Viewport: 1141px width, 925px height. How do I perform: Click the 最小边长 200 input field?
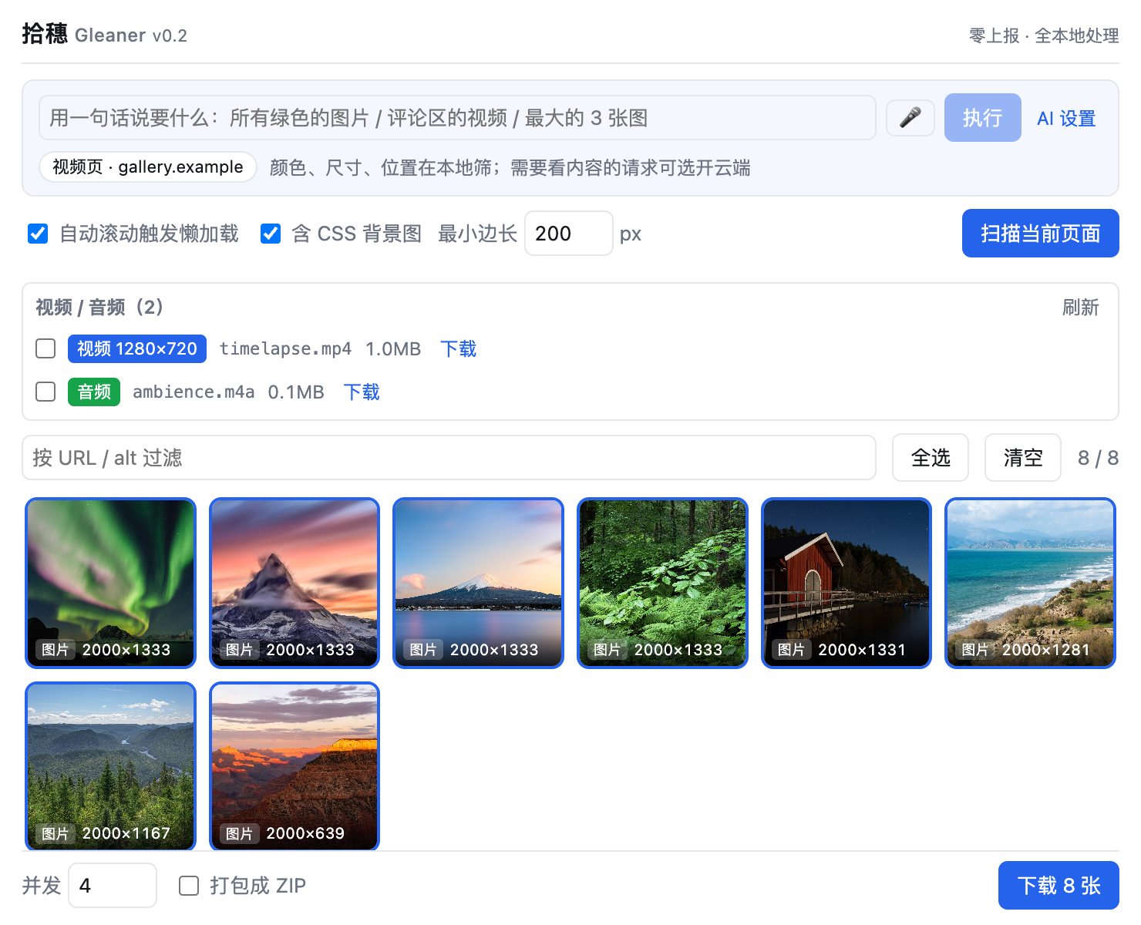569,234
